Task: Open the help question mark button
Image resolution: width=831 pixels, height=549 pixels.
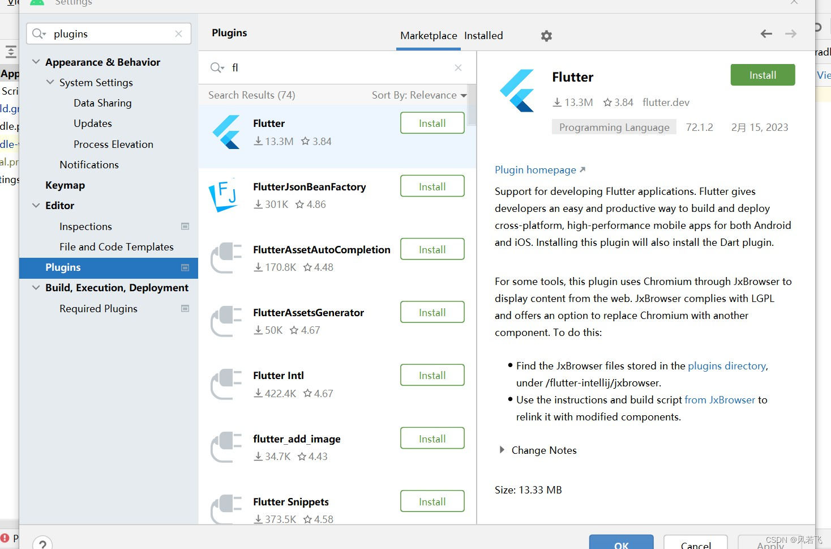Action: [42, 544]
